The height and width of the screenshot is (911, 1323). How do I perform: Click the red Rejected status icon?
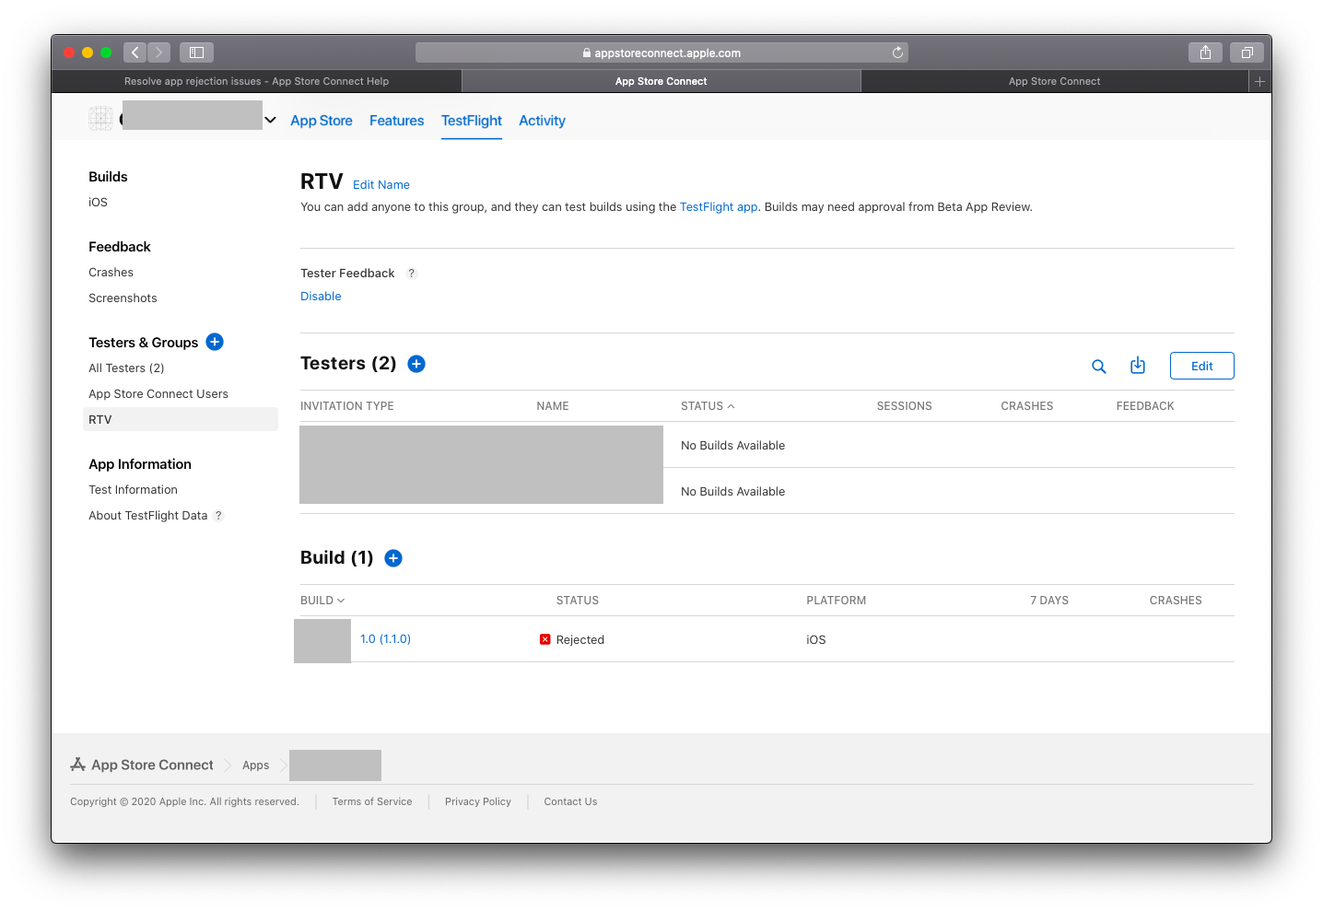tap(545, 639)
